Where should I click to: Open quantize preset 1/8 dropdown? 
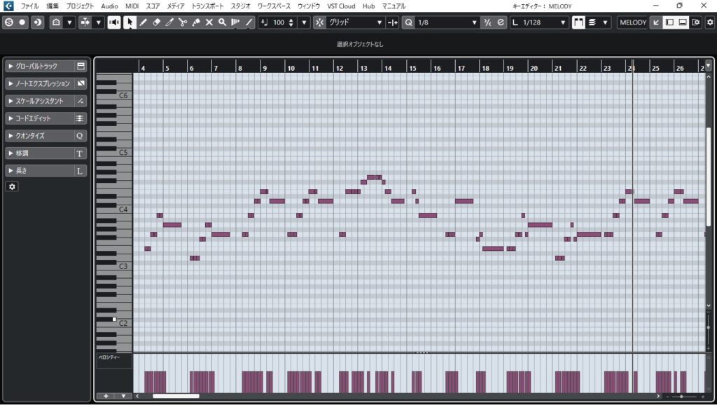point(447,22)
